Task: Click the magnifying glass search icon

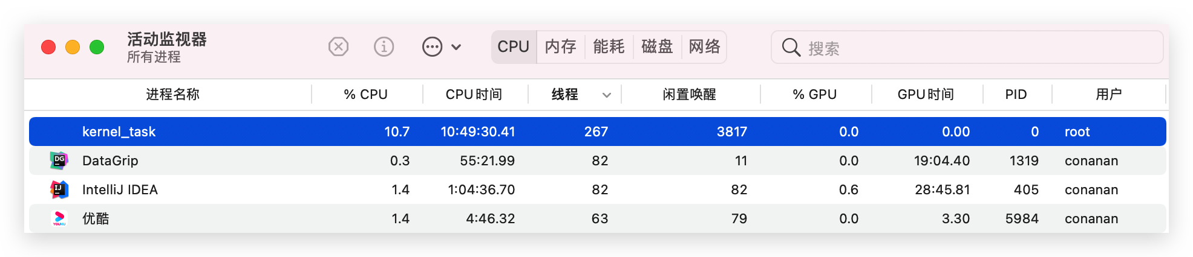Action: [791, 47]
